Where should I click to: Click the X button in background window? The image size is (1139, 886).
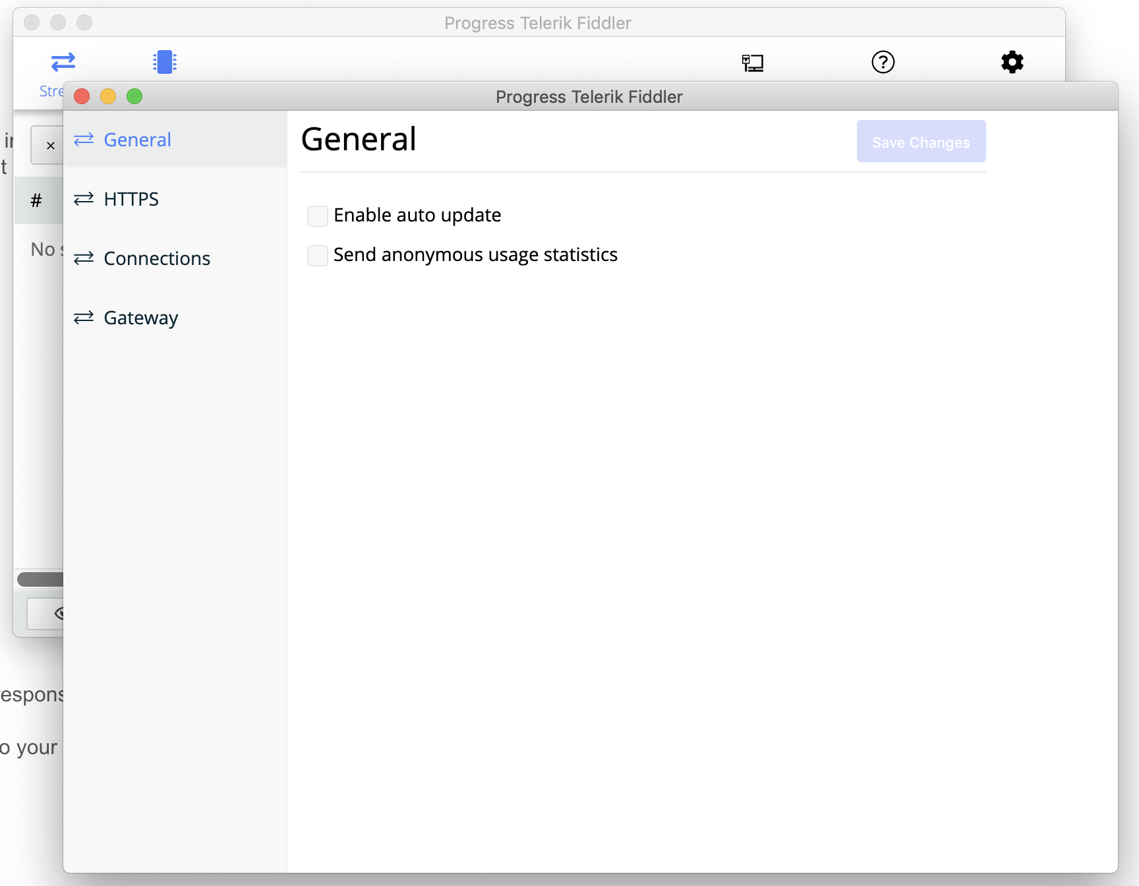tap(49, 146)
